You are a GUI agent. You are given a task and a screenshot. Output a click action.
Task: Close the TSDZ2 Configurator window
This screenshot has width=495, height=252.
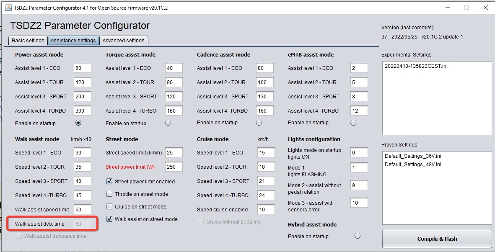[x=486, y=8]
